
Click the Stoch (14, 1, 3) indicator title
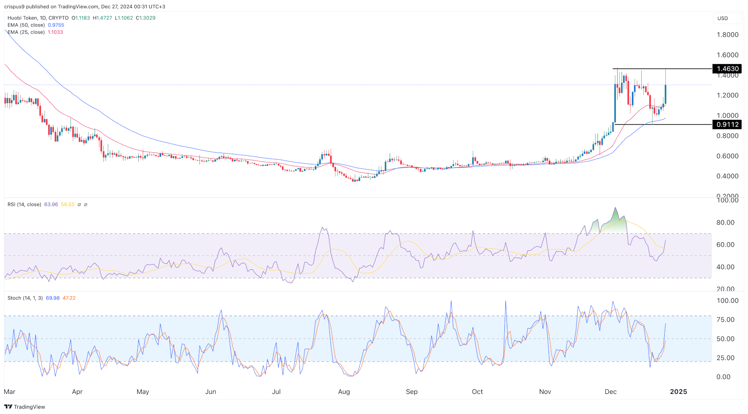[25, 298]
